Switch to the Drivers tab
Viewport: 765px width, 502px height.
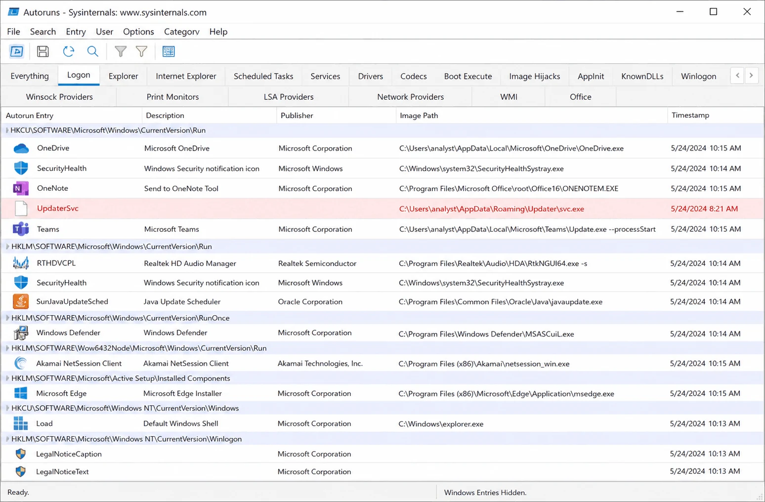[x=371, y=76]
